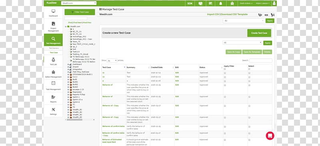Click the Save As Template button

(x=252, y=52)
